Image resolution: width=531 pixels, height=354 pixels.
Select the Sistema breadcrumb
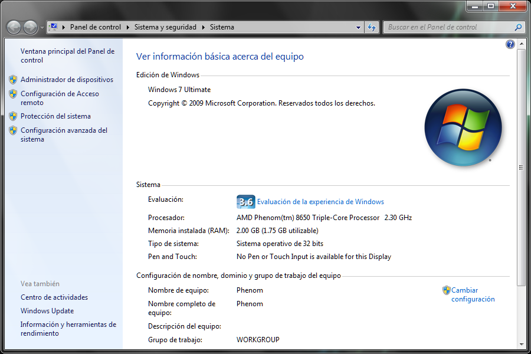(222, 27)
